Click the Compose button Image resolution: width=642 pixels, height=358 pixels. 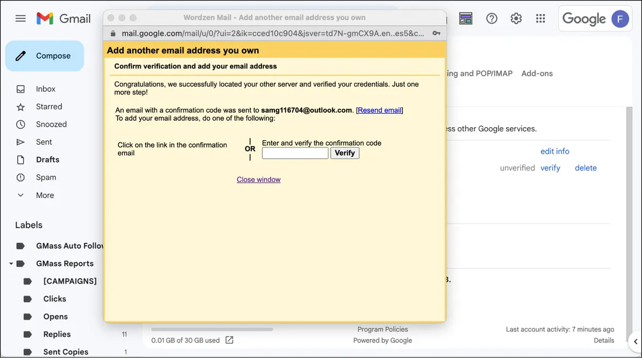click(x=44, y=56)
